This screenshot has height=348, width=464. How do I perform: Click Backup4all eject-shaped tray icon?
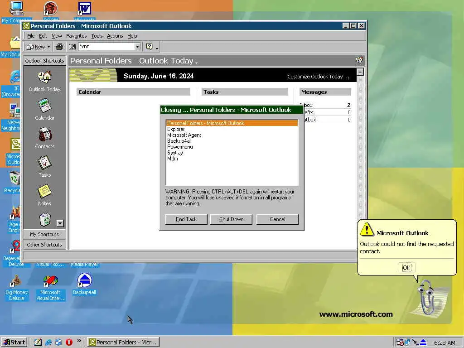(x=423, y=343)
